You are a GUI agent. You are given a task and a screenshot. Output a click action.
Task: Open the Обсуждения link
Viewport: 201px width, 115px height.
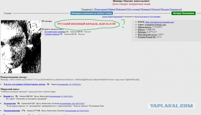(133, 9)
